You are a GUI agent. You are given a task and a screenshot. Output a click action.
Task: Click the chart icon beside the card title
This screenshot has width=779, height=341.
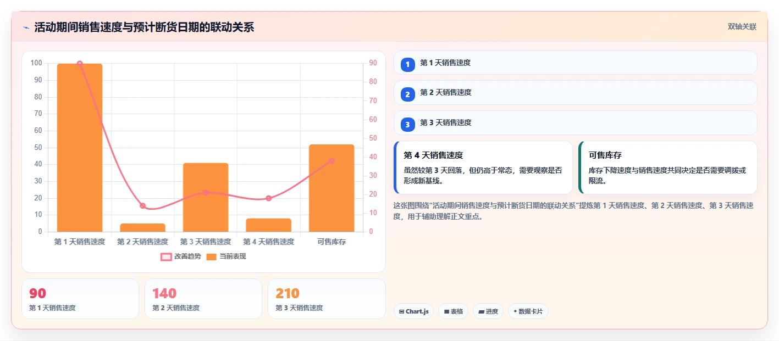pos(26,27)
